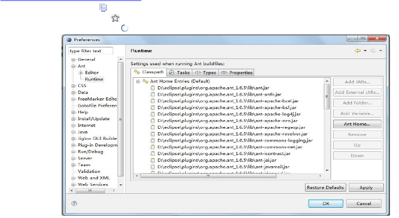
Task: Switch to the Types tab
Action: (205, 73)
